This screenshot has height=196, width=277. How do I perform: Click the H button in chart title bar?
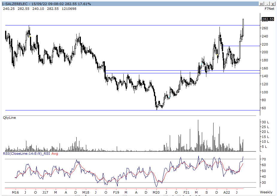coord(261,4)
